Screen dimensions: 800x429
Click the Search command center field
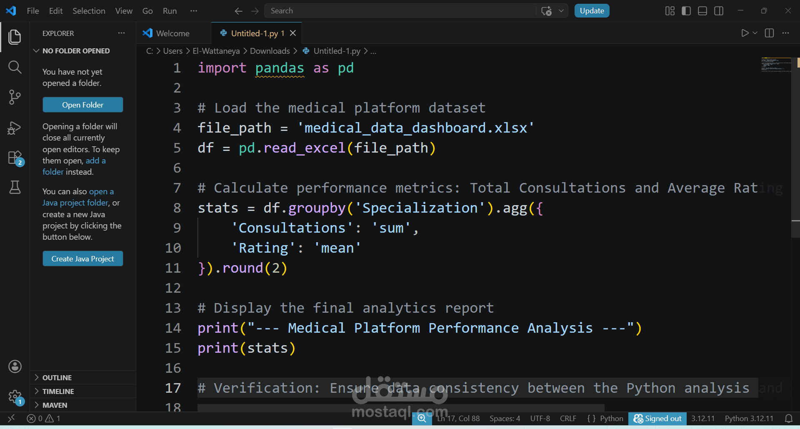point(400,11)
